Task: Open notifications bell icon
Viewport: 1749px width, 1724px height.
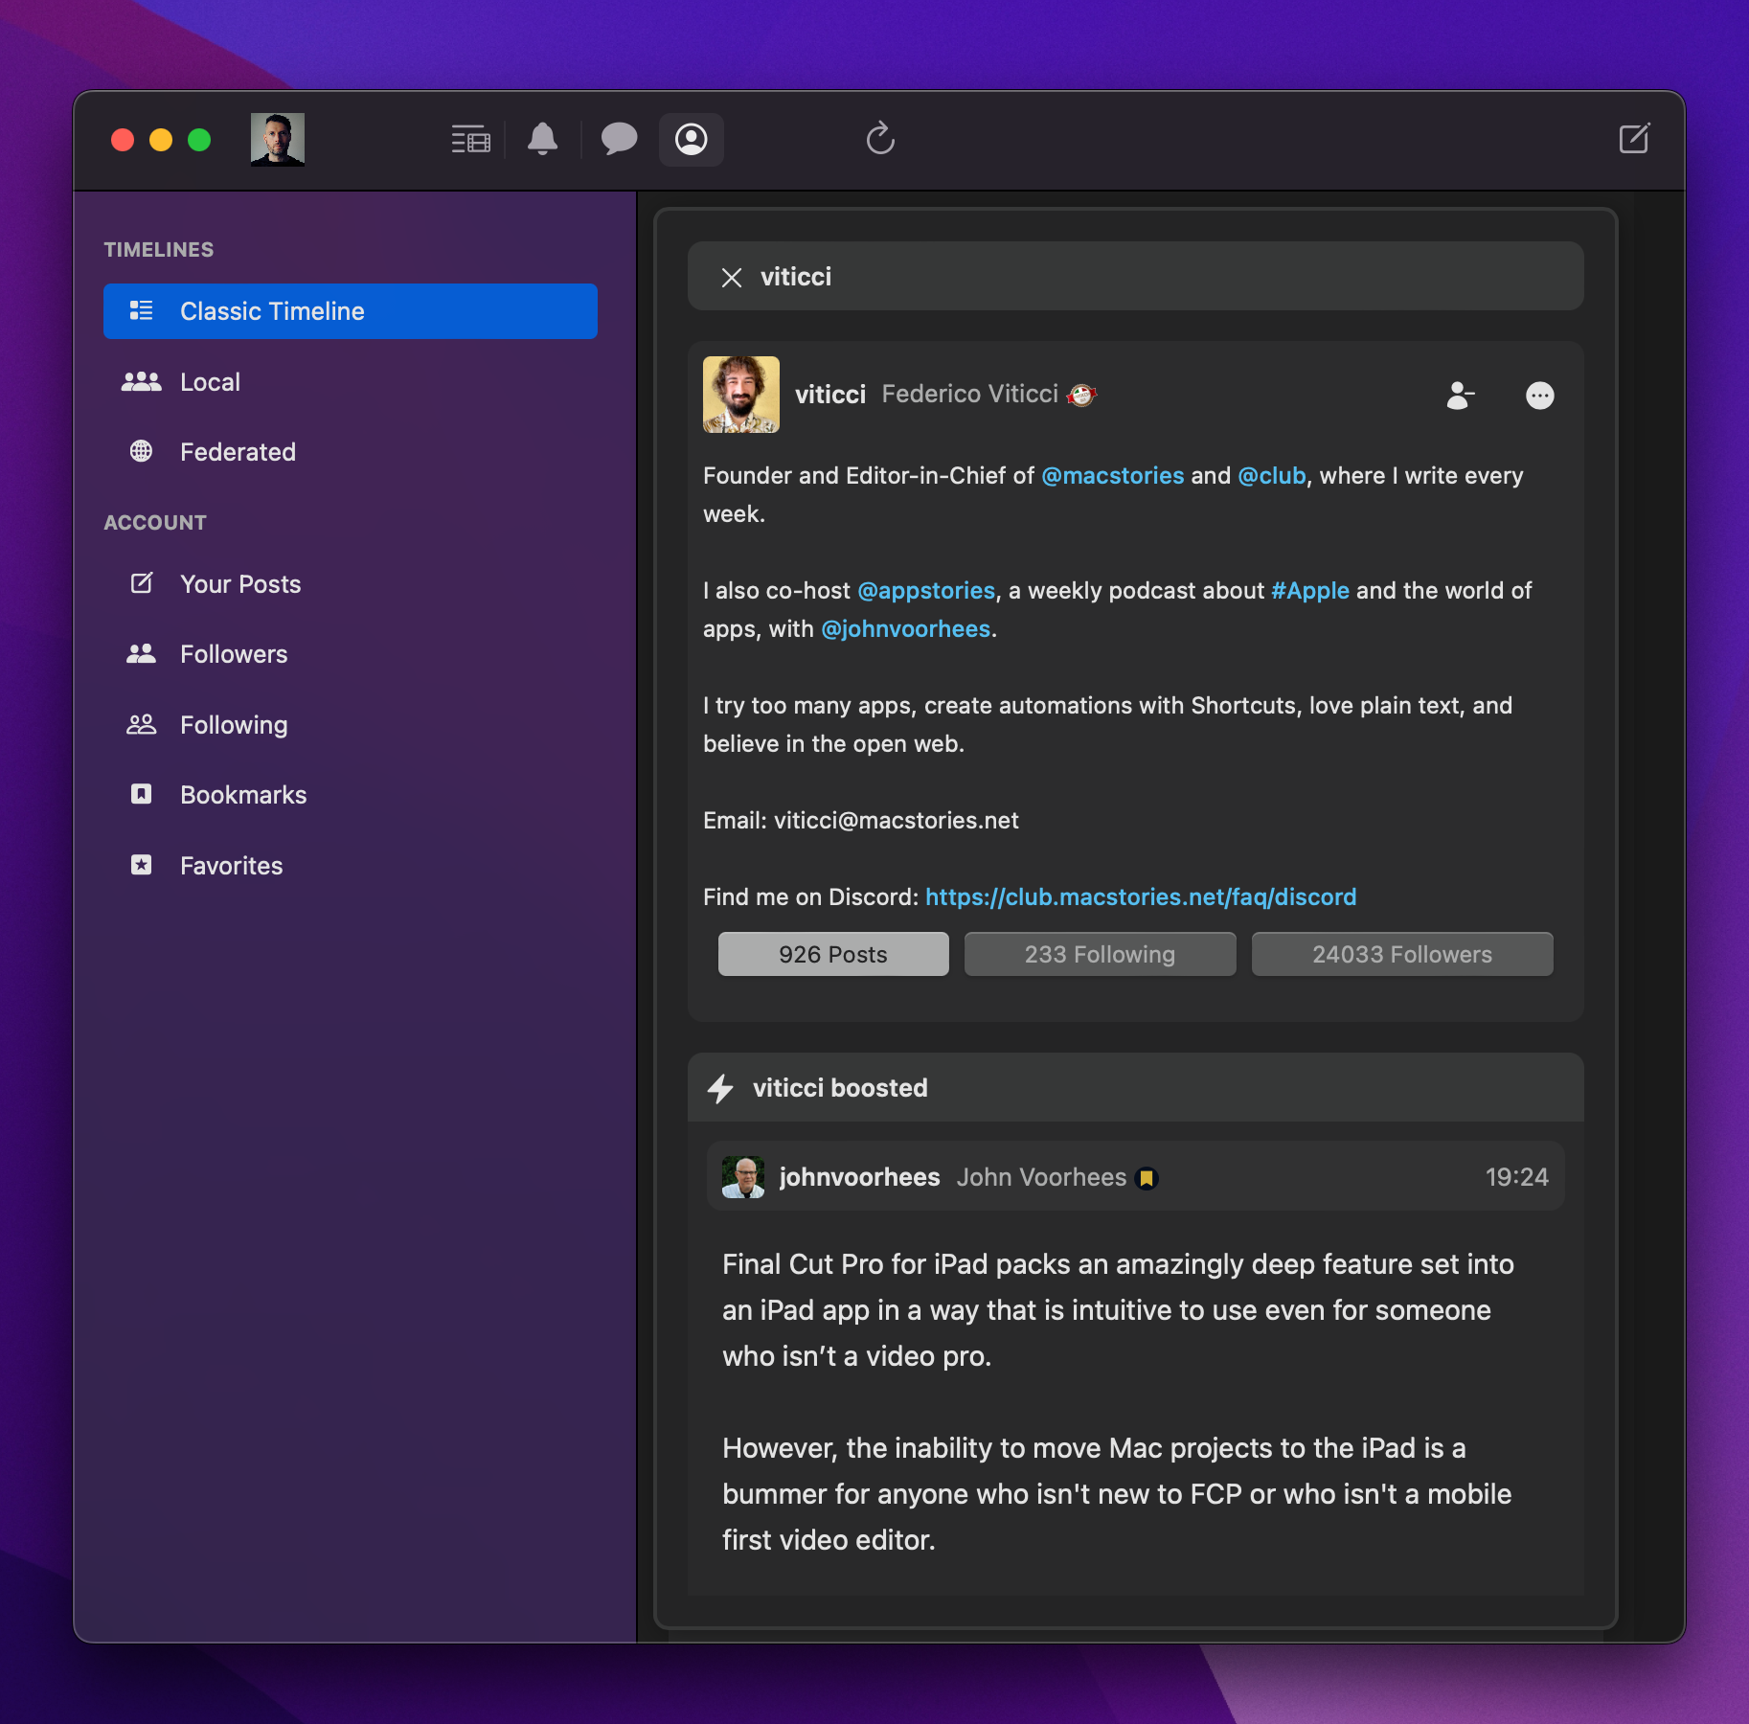Action: 543,140
